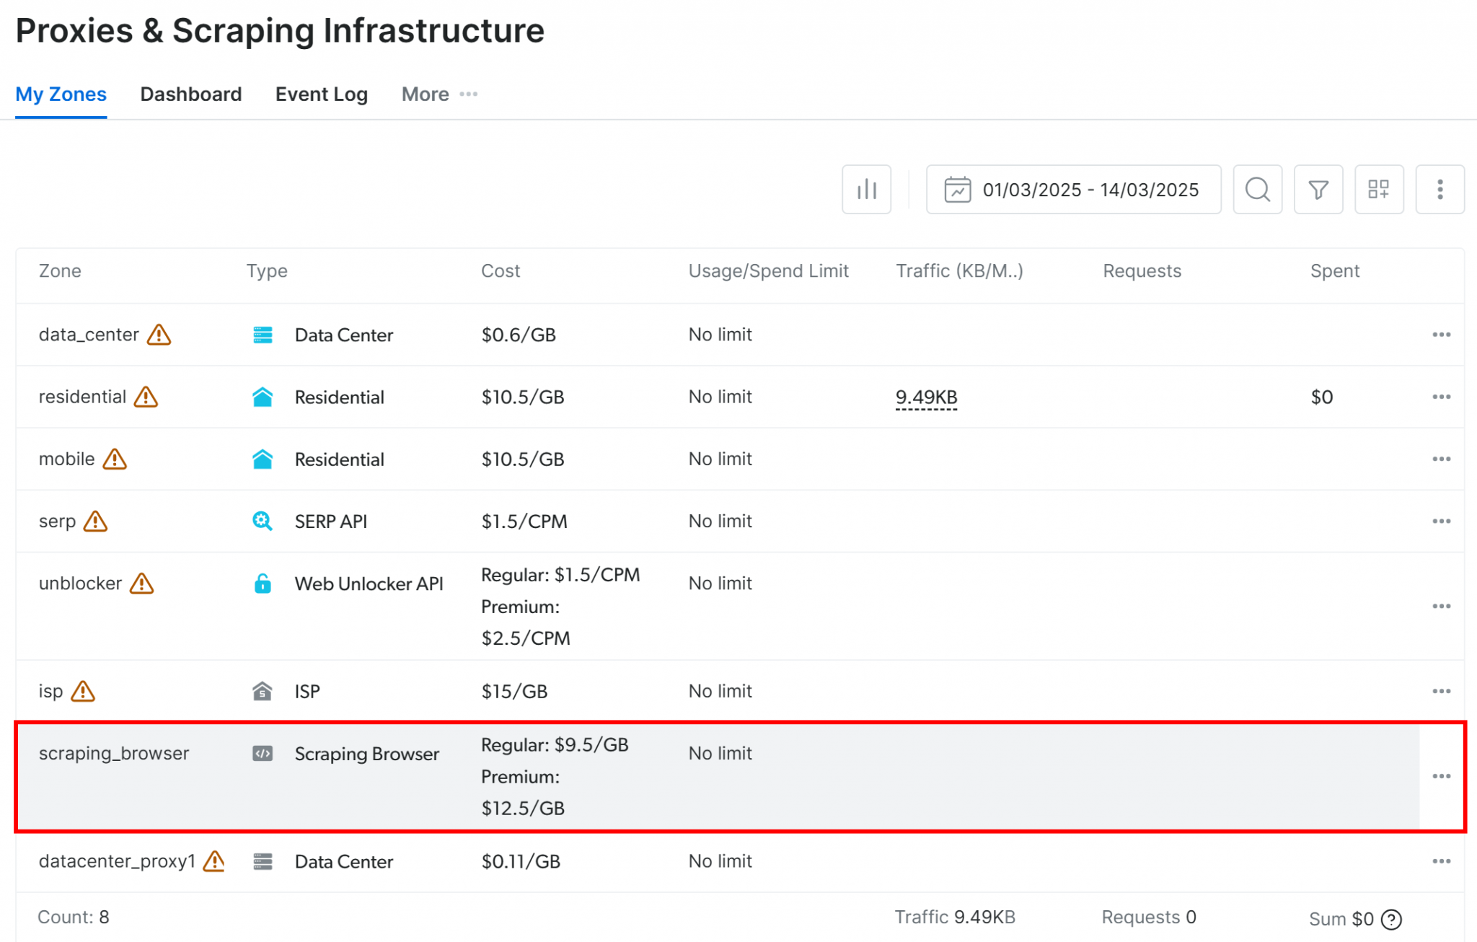Viewport: 1477px width, 942px height.
Task: Click warning triangle beside serp zone
Action: [95, 521]
